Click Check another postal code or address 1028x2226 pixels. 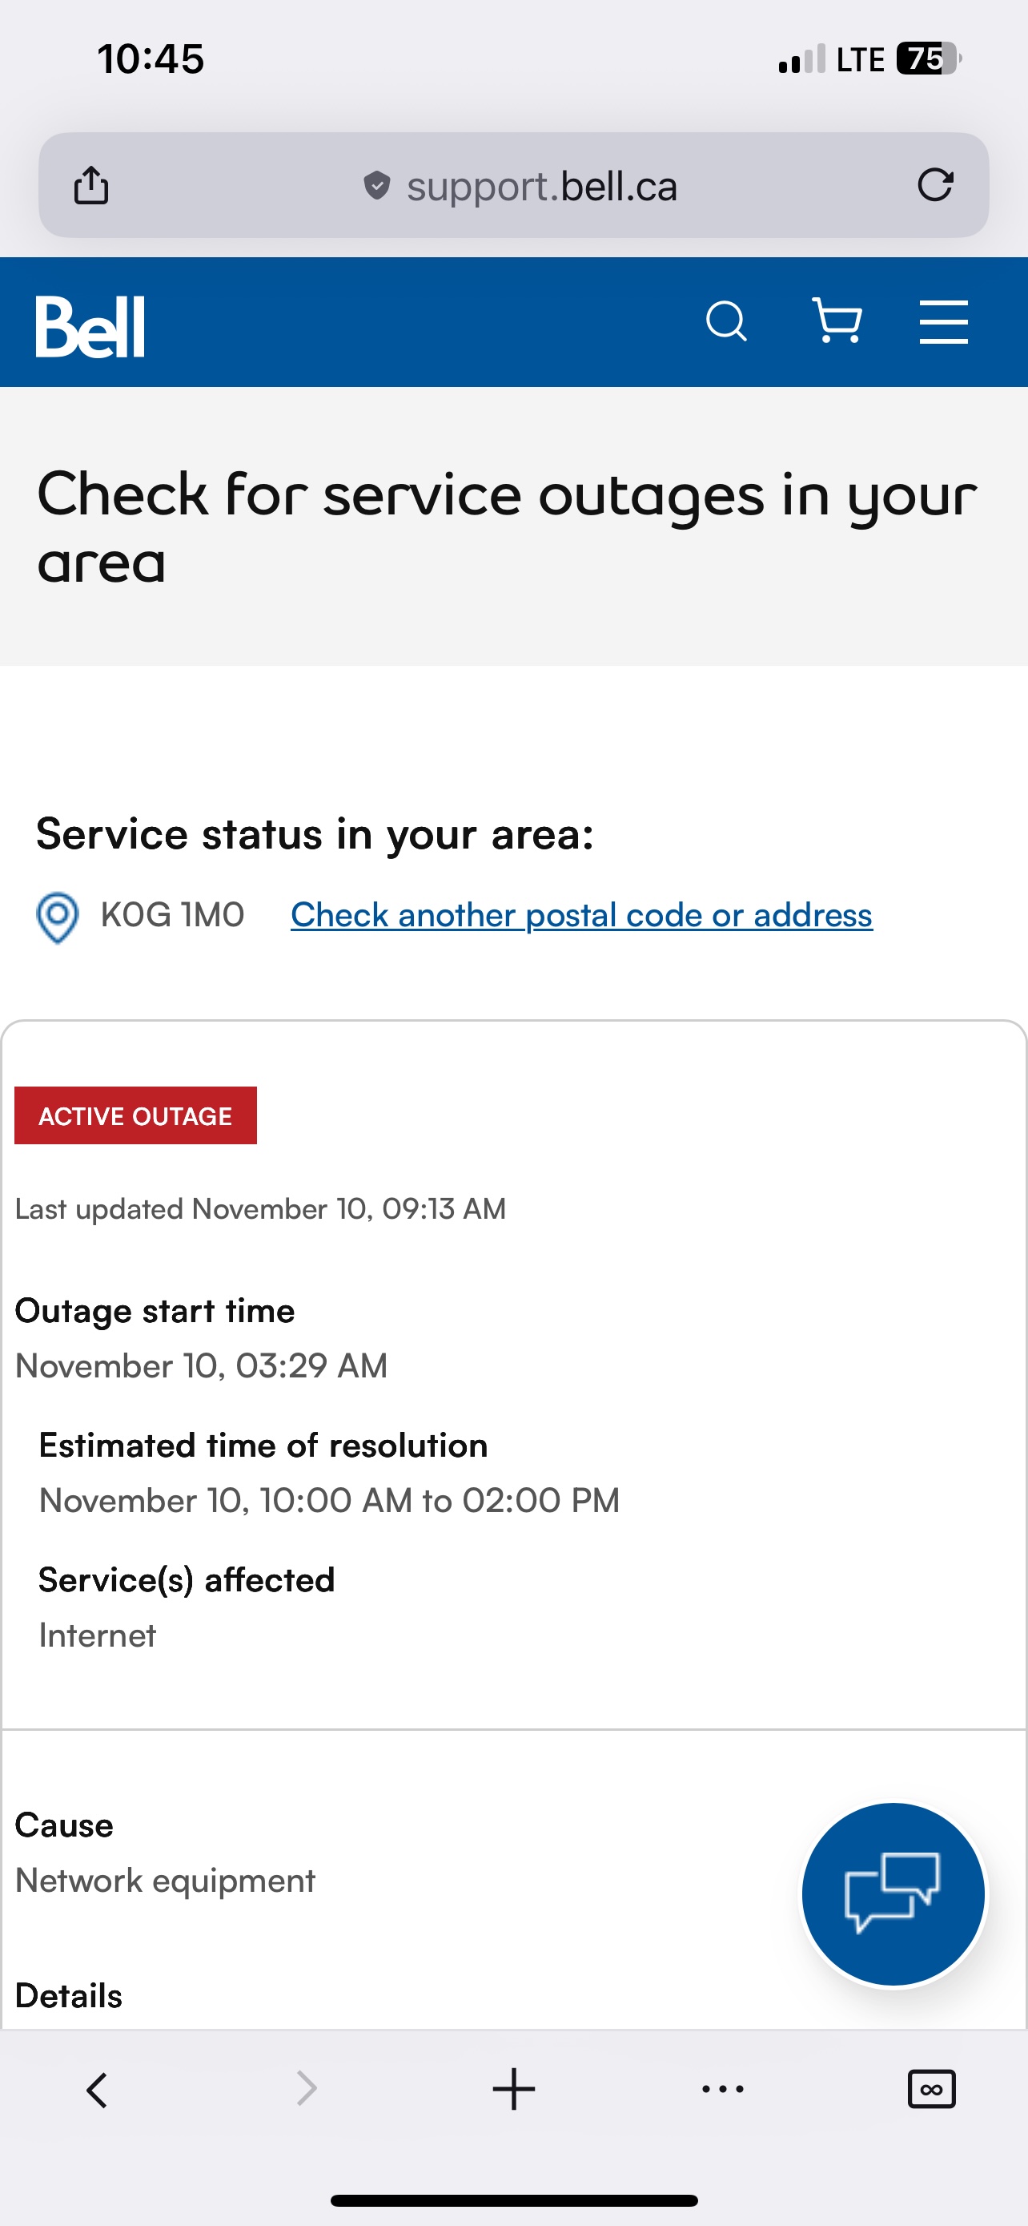[x=581, y=915]
